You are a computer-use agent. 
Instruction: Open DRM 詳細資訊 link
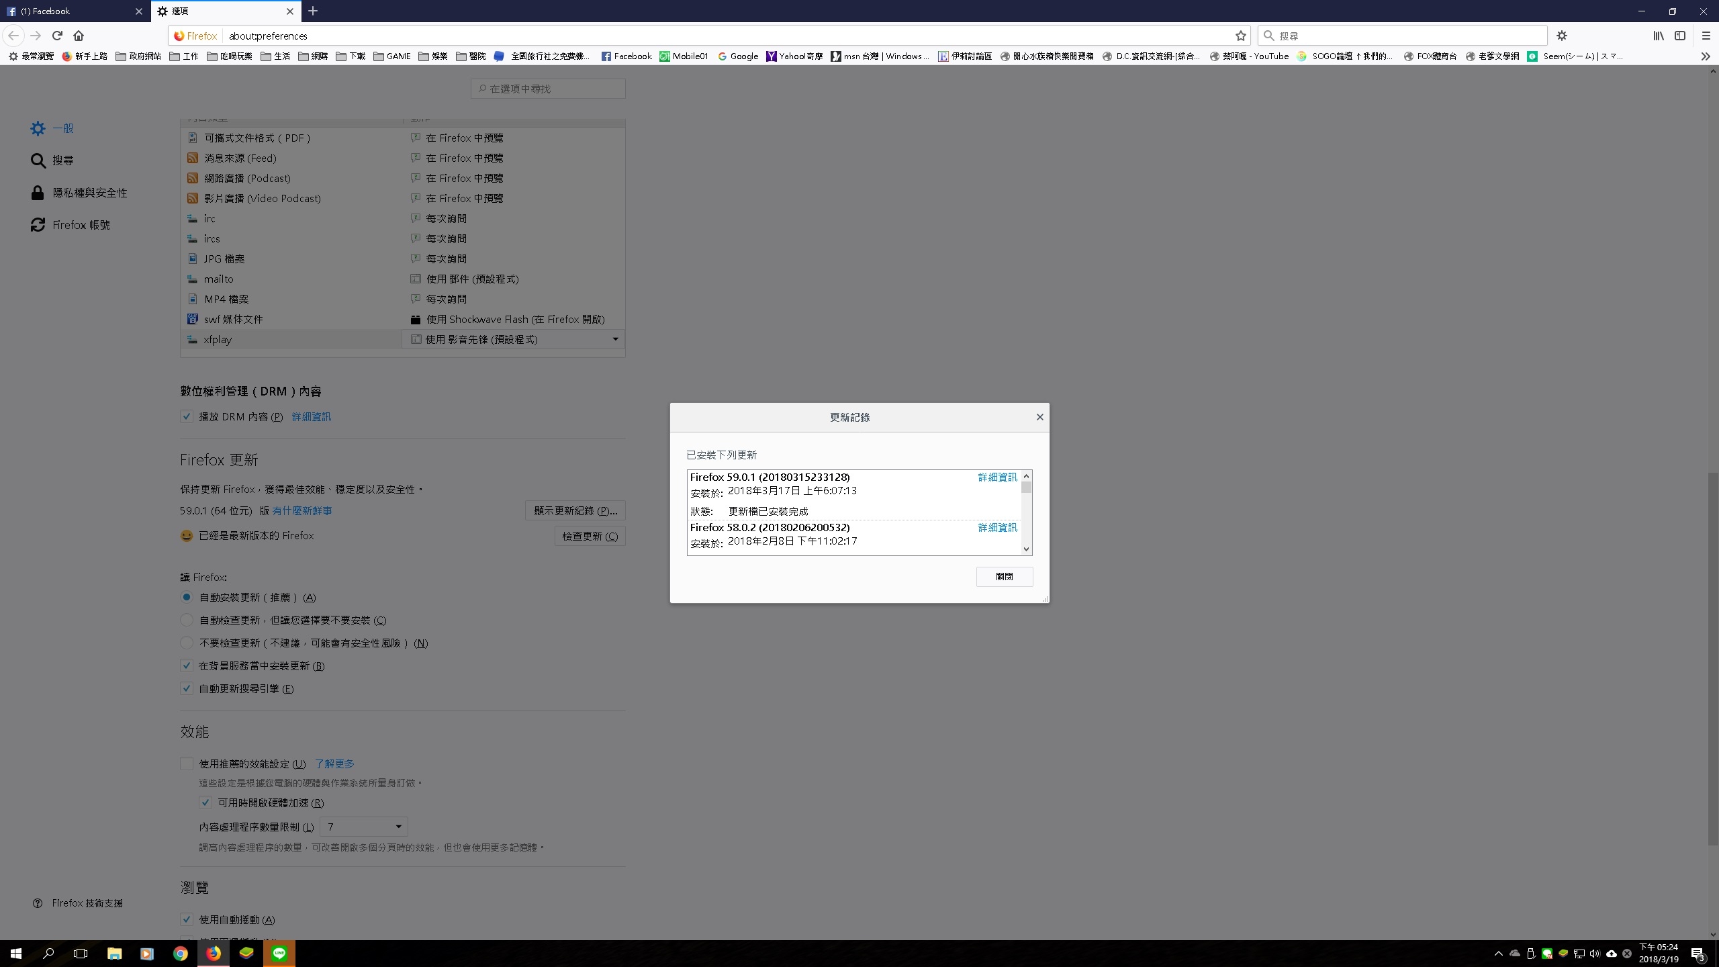(x=311, y=417)
